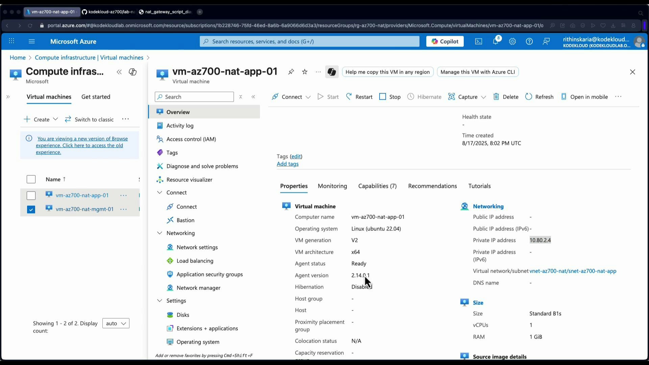
Task: Restart the virtual machine
Action: tap(359, 97)
